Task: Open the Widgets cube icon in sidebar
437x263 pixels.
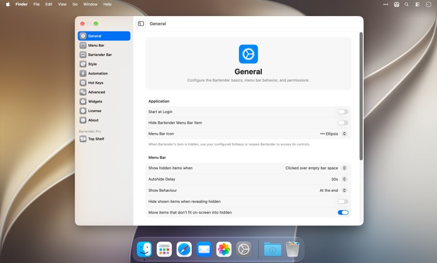Action: [83, 101]
